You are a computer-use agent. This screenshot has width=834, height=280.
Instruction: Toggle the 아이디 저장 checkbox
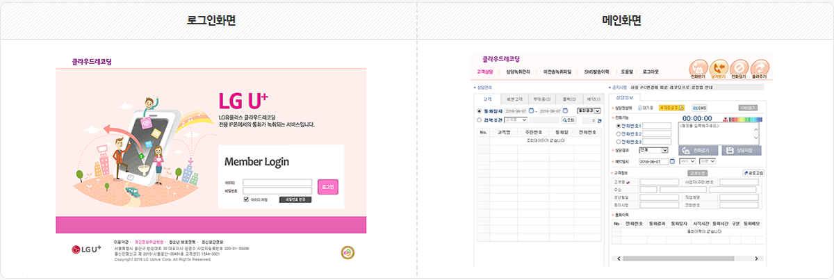(246, 199)
